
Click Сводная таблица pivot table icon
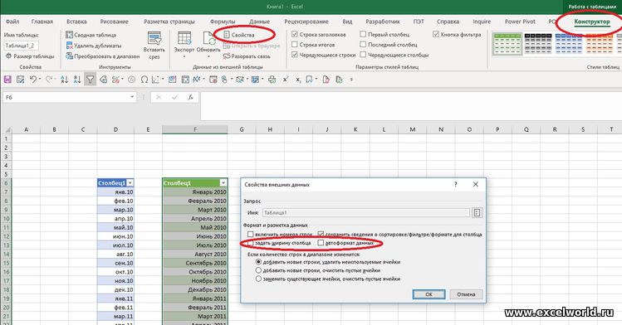tap(70, 35)
